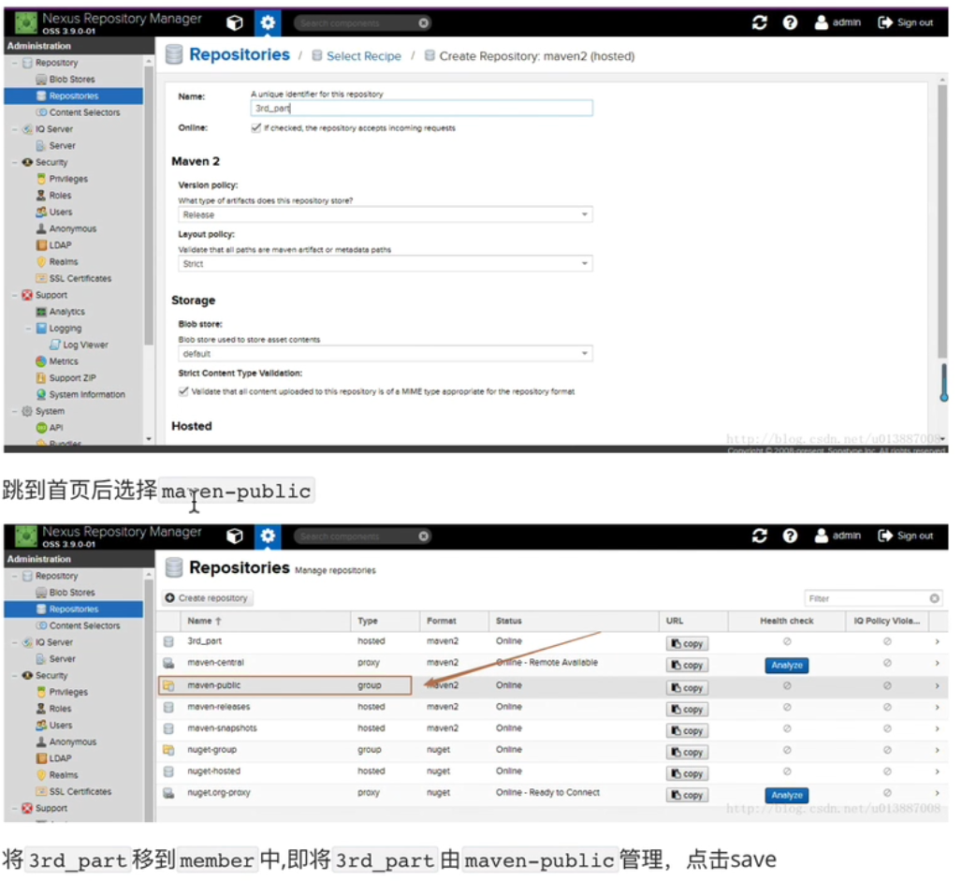Image resolution: width=976 pixels, height=881 pixels.
Task: Collapse Security tree node in Create Repository window sidebar
Action: (x=15, y=162)
